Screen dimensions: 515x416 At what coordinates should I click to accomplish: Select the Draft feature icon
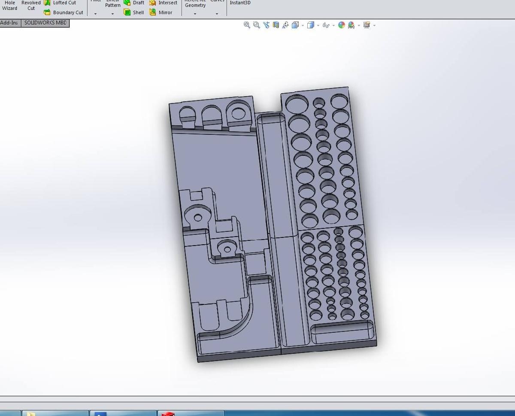coord(127,3)
